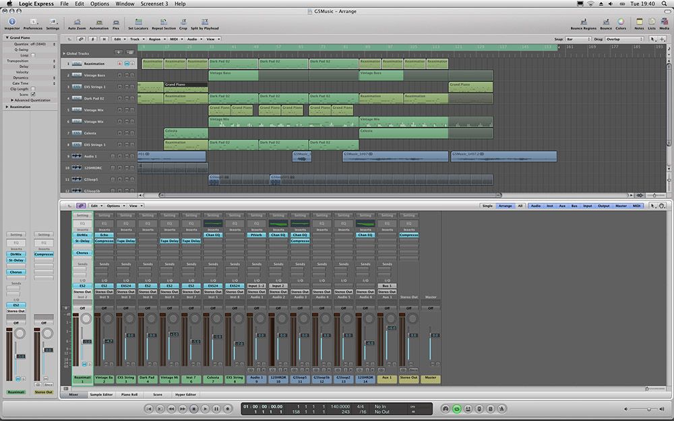Open the arrange Track dropdown menu
This screenshot has height=421, width=674.
coord(137,39)
